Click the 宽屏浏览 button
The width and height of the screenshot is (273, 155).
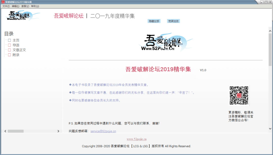(173, 21)
